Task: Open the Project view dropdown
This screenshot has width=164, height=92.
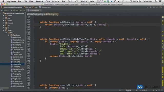Action: (11, 10)
